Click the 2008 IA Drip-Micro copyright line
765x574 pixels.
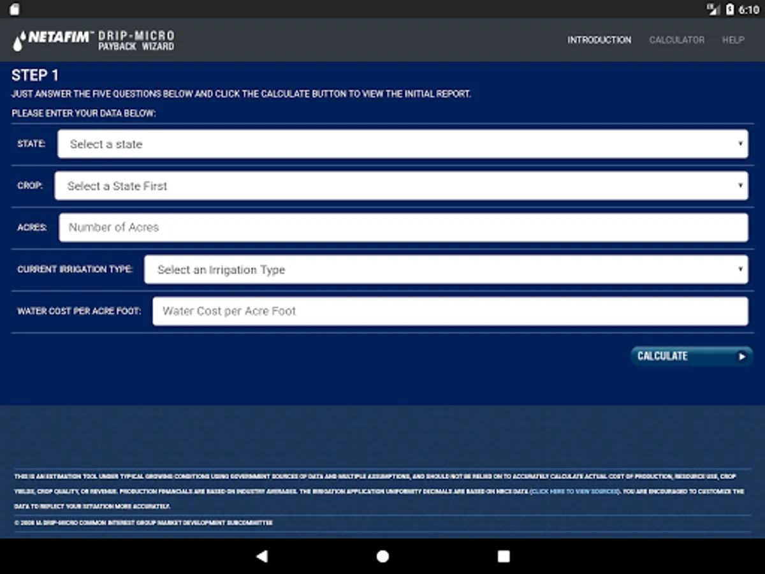tap(143, 522)
